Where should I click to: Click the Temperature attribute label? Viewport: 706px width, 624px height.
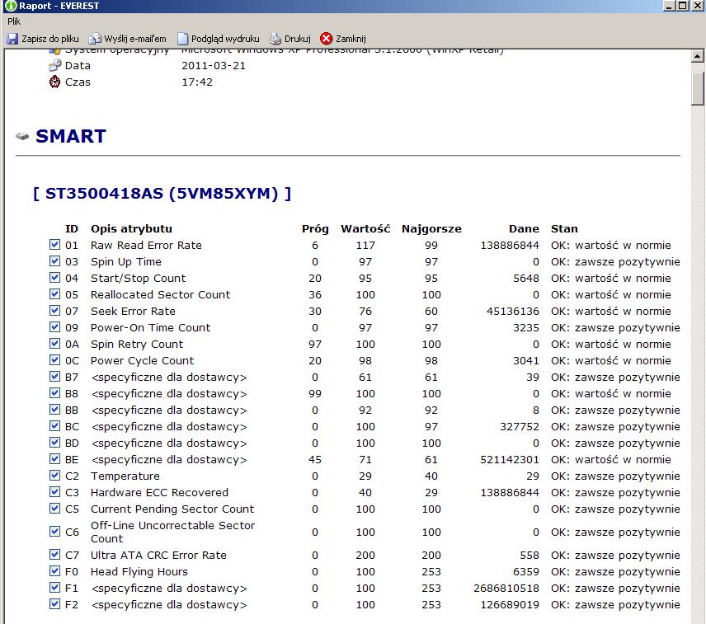tap(125, 476)
